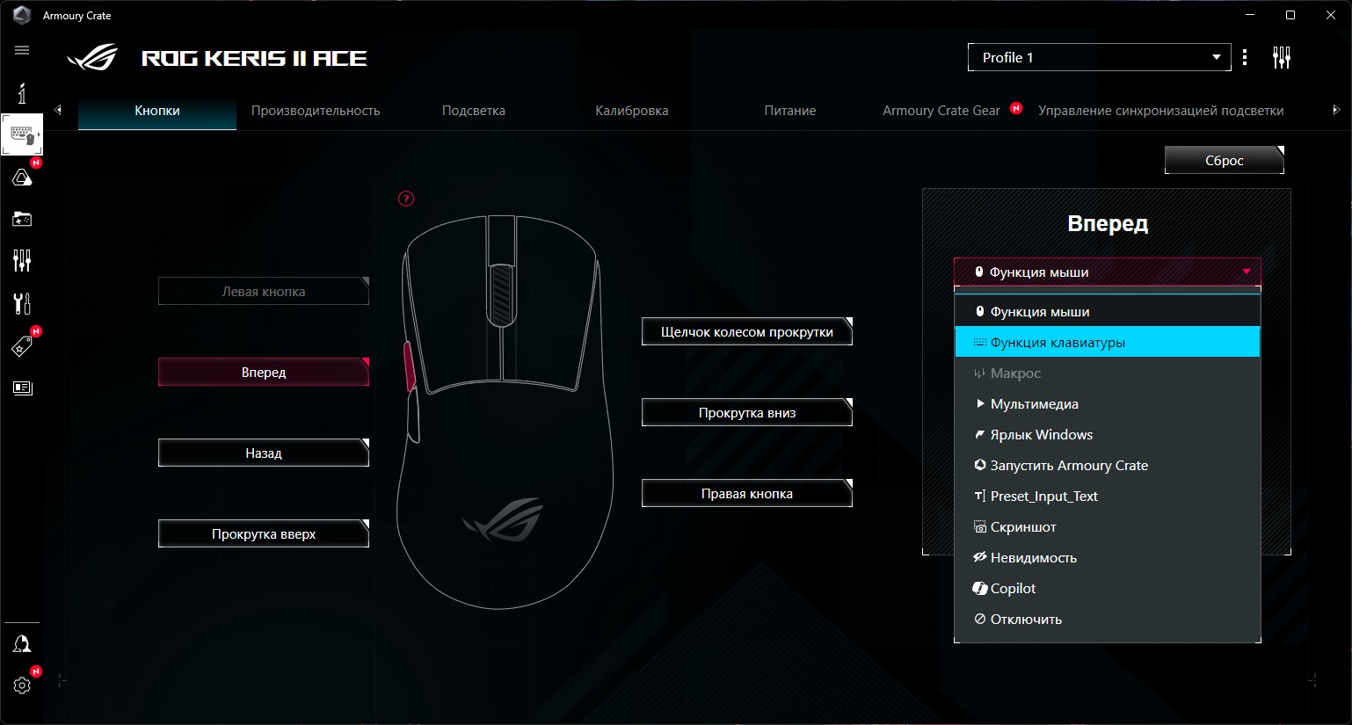
Task: Open the info dashboard icon in sidebar
Action: 22,92
